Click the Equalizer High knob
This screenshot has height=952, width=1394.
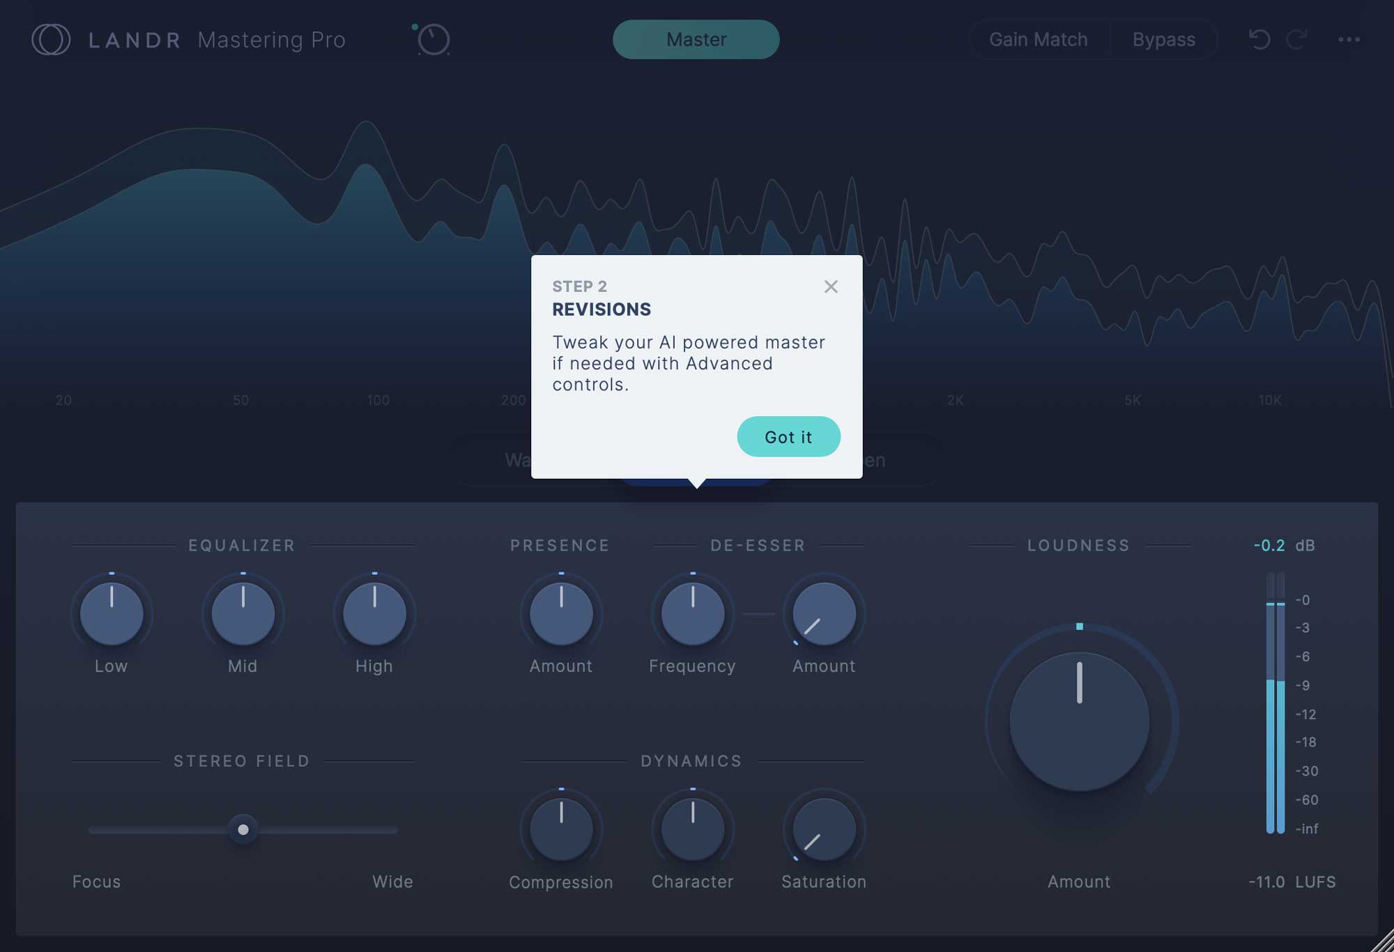tap(374, 613)
